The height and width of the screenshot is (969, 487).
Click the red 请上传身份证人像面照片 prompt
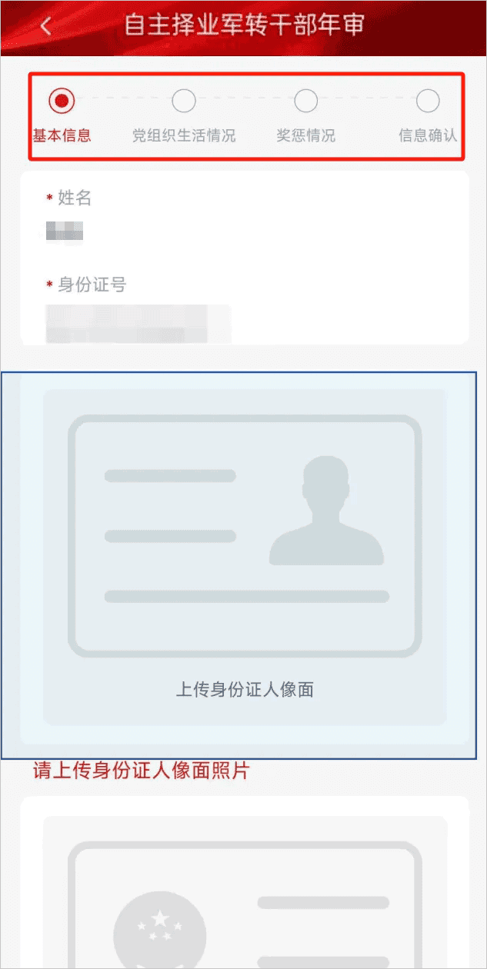coord(142,771)
